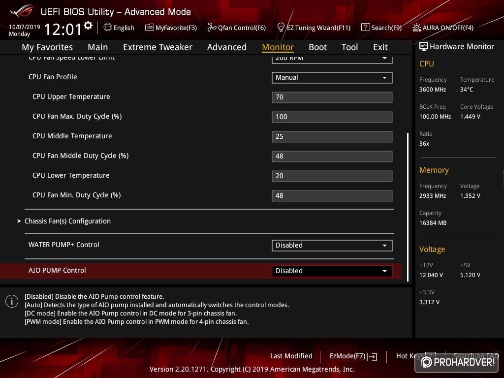Open CPU Fan Speed Lower Limit dropdown
Viewport: 504px width, 378px height.
[x=332, y=59]
